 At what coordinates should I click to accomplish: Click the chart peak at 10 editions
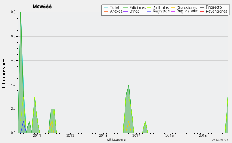pos(20,12)
